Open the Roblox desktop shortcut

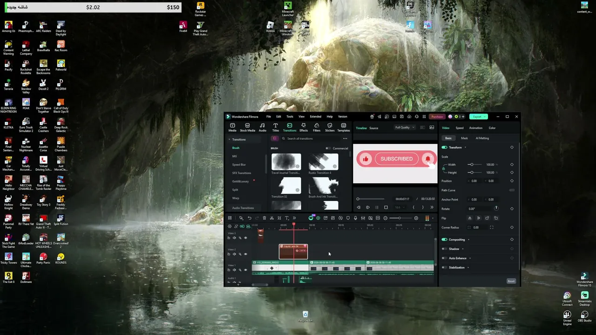pos(270,27)
